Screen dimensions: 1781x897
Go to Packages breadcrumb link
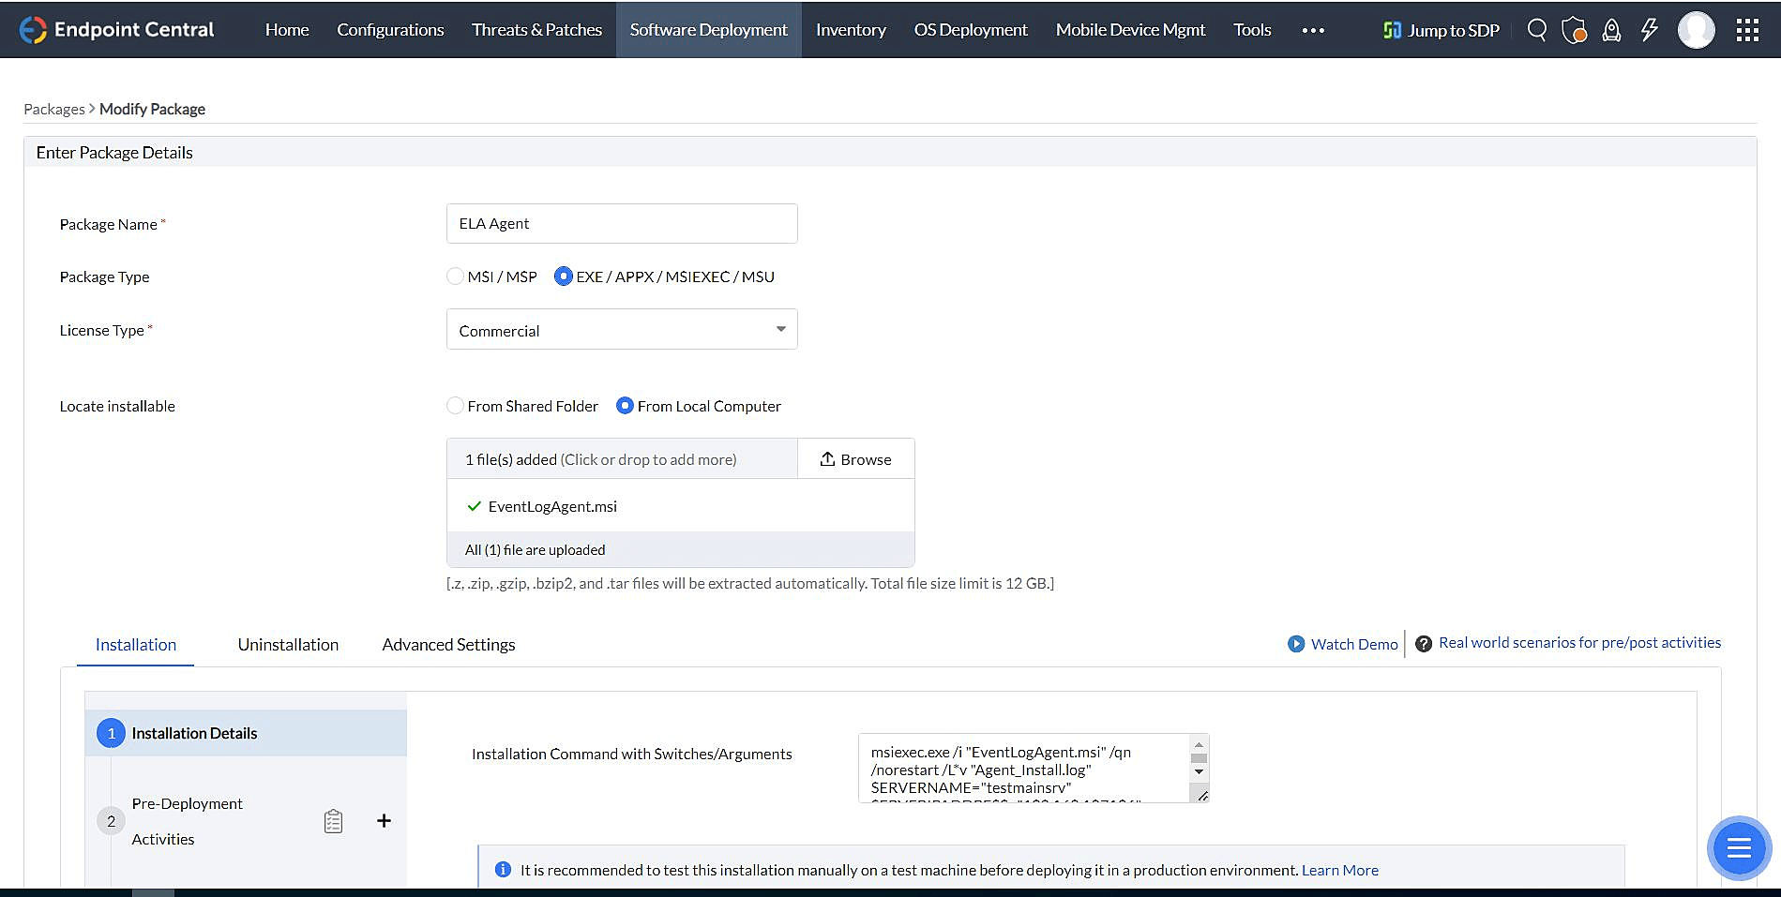coord(54,109)
